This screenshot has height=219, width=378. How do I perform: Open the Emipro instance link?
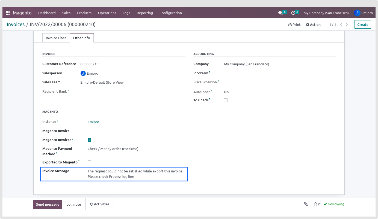[93, 122]
